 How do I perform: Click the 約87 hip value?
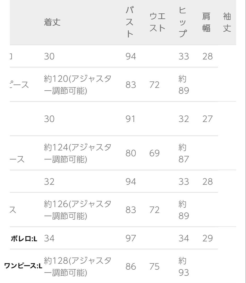184,153
